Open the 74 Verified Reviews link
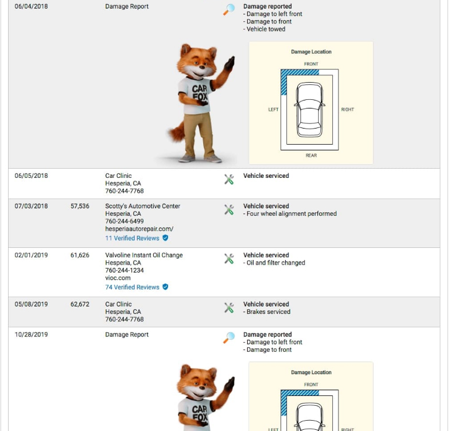The width and height of the screenshot is (455, 431). (x=133, y=287)
